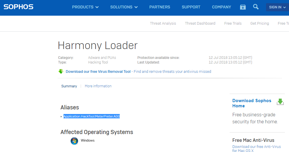289x152 pixels.
Task: Click the Hacking Tool type value
Action: [98, 62]
